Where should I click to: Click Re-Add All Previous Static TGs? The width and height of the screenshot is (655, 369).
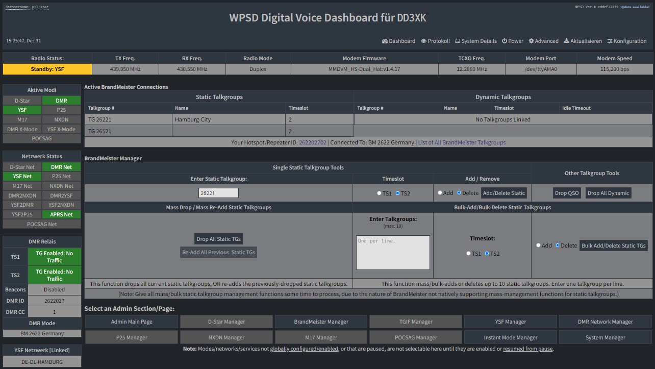click(x=219, y=252)
